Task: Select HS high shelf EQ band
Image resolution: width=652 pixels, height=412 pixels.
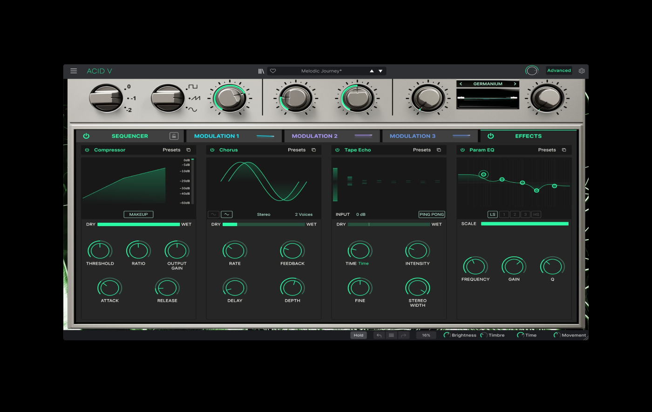Action: pyautogui.click(x=536, y=214)
